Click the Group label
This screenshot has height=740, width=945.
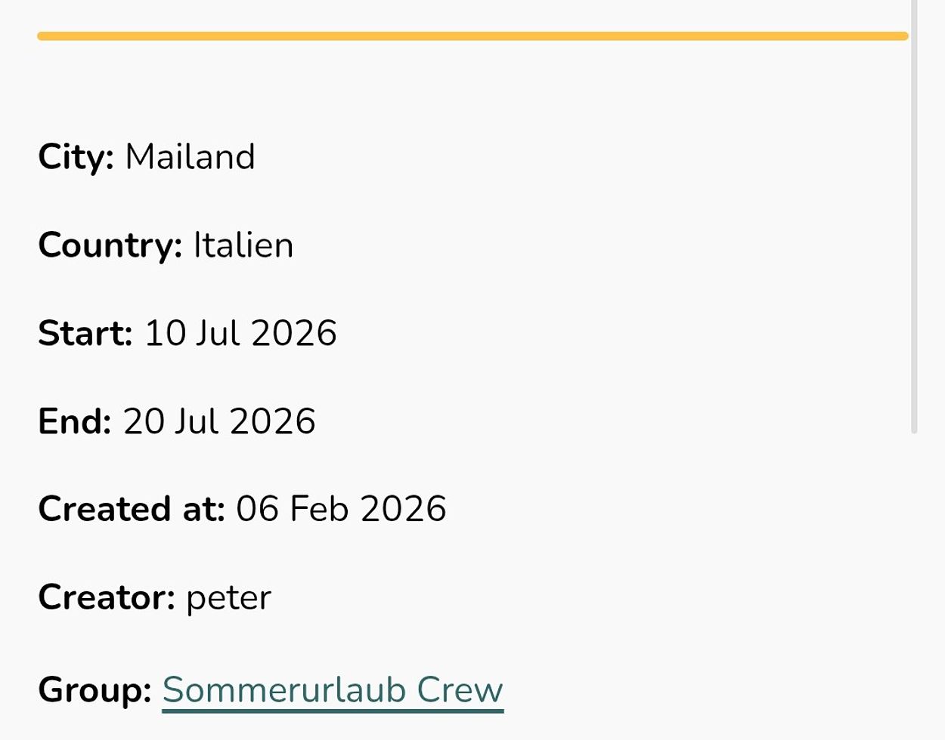95,689
